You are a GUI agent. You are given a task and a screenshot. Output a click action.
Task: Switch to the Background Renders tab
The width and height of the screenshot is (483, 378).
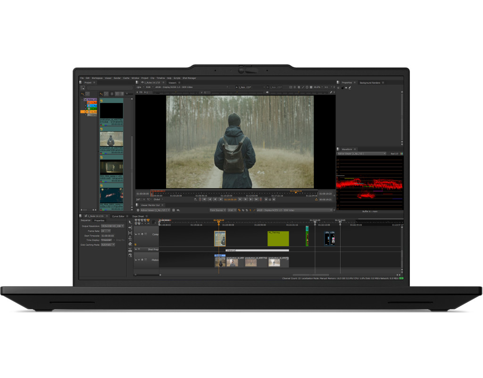pyautogui.click(x=370, y=83)
